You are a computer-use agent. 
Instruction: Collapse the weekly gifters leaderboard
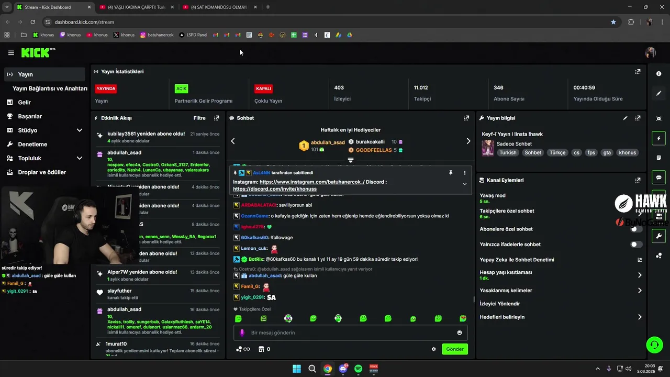351,160
